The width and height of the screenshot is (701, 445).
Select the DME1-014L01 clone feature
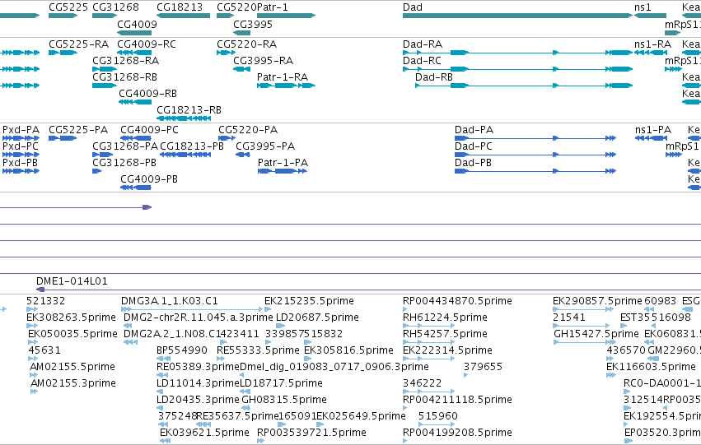[x=368, y=290]
